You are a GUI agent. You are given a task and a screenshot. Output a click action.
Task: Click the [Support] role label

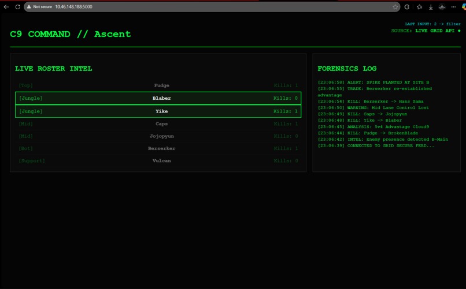coord(32,161)
